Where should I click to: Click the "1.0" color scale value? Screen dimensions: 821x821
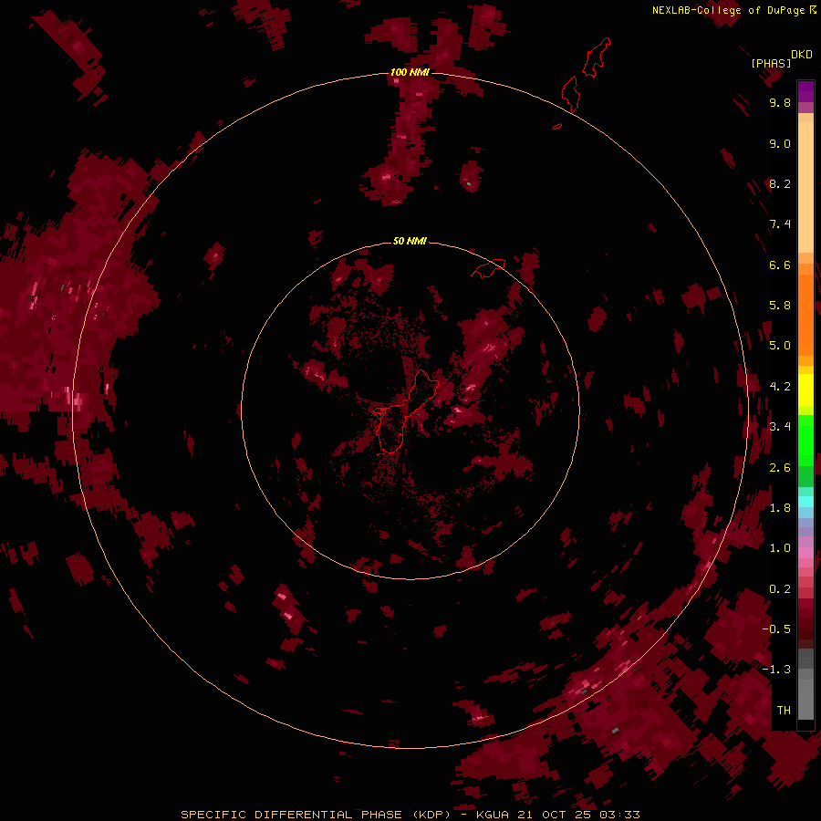click(x=780, y=548)
